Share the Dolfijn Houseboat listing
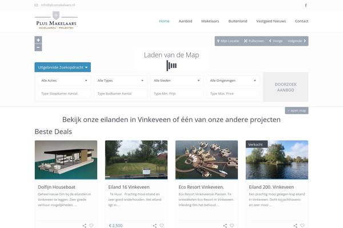 coord(85,226)
